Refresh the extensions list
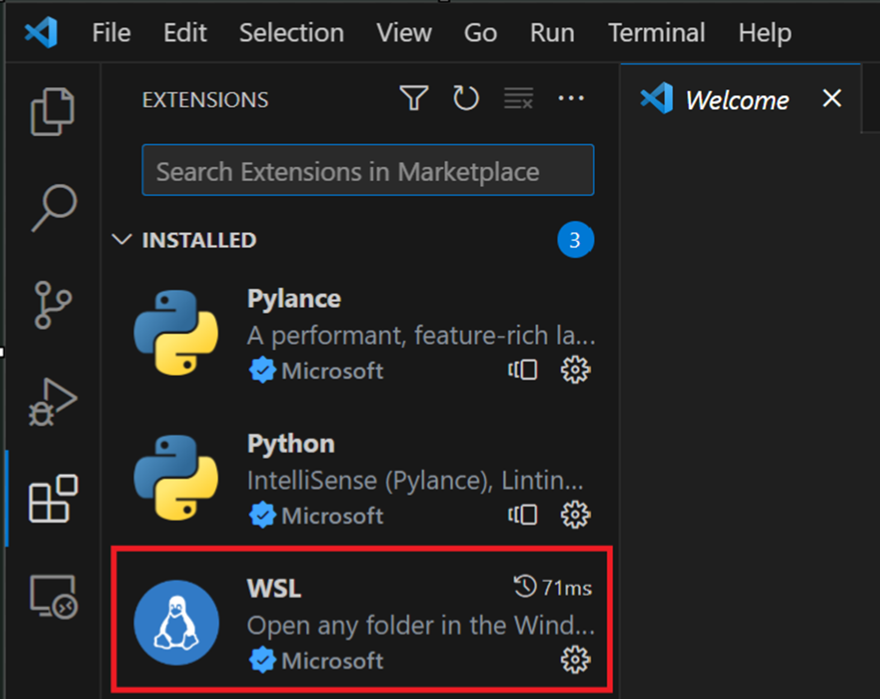Viewport: 880px width, 699px height. click(466, 98)
